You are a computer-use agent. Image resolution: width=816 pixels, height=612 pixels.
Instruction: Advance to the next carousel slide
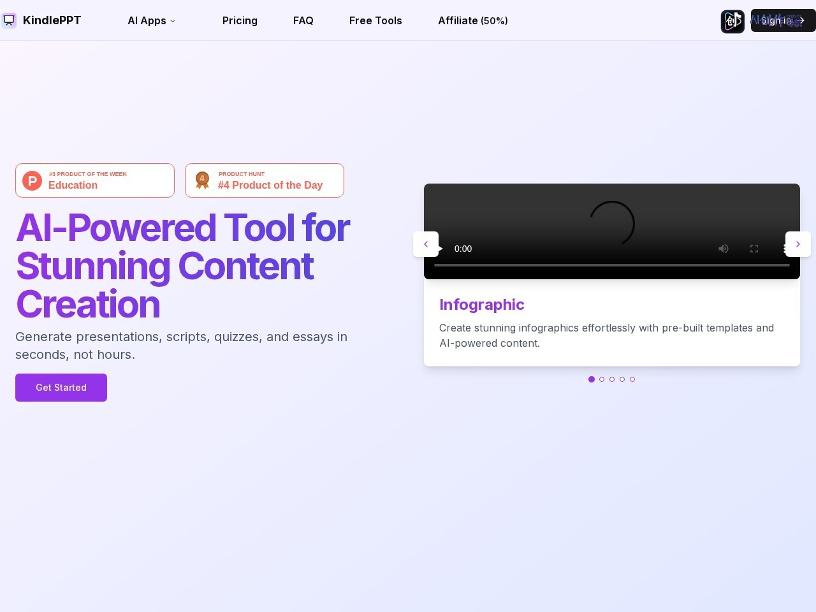pos(798,244)
